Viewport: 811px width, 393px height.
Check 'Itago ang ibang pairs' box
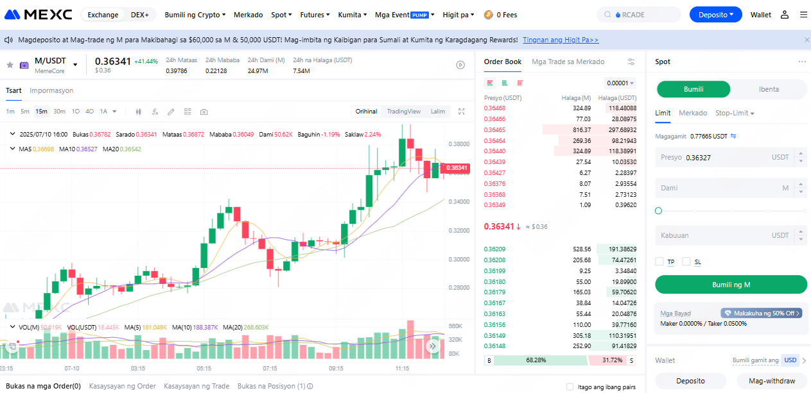tap(570, 387)
